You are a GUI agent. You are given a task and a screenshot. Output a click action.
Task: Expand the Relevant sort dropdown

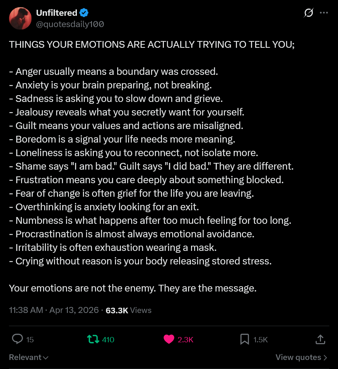pos(29,357)
